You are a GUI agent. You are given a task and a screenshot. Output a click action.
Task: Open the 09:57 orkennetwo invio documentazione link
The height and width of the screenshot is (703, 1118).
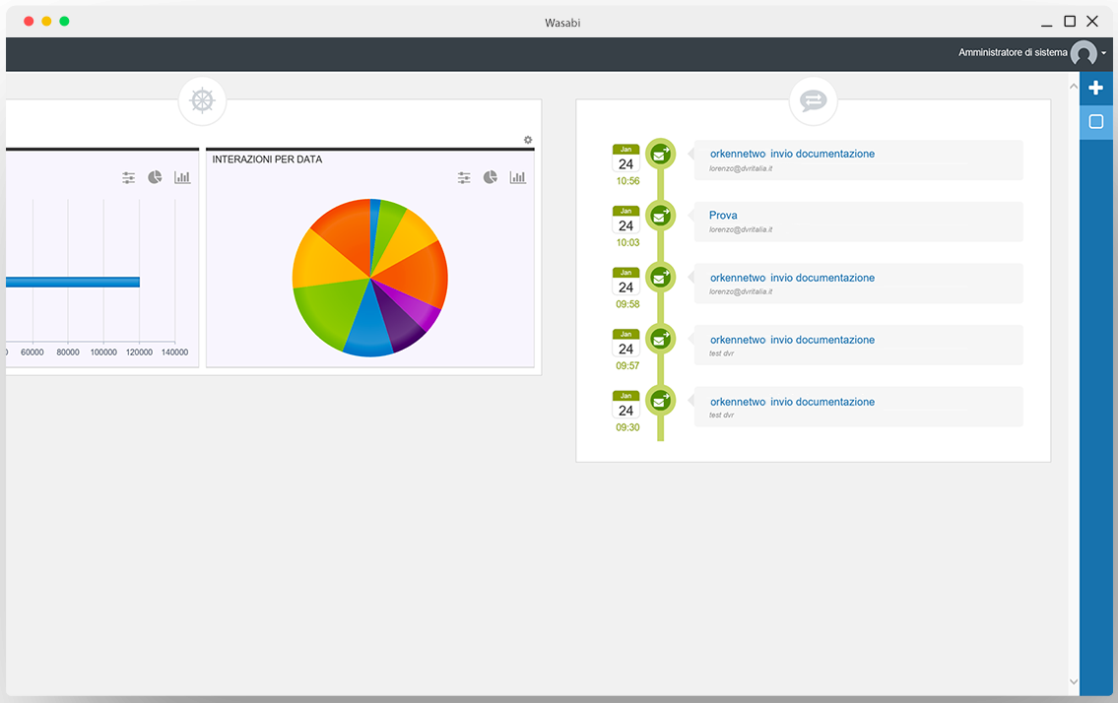(792, 340)
